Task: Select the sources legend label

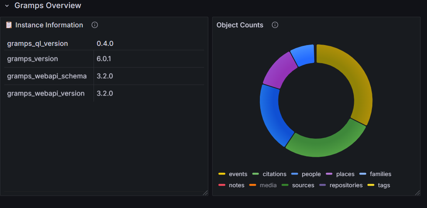Action: click(303, 185)
